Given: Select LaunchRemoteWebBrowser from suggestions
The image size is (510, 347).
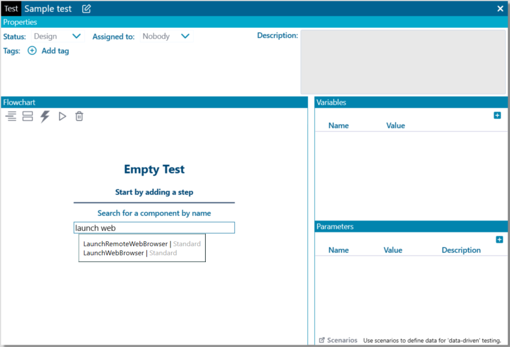Looking at the screenshot, I should [142, 244].
